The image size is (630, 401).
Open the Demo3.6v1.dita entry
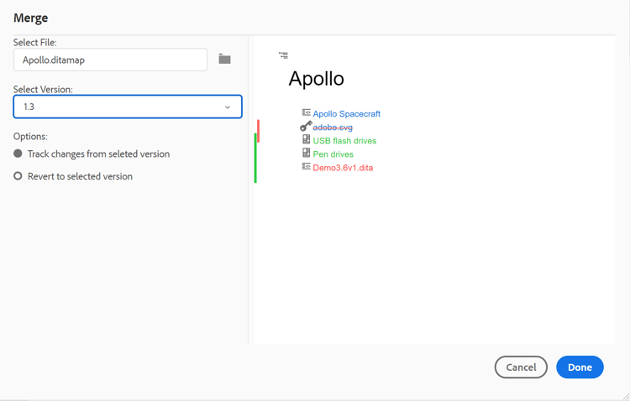(x=343, y=168)
